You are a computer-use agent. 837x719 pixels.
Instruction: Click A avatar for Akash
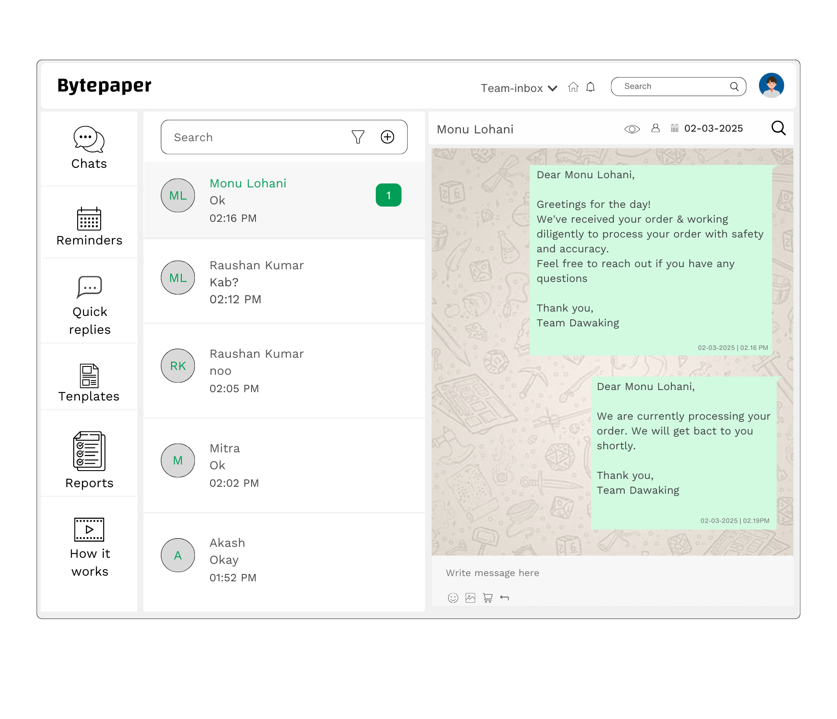click(178, 555)
